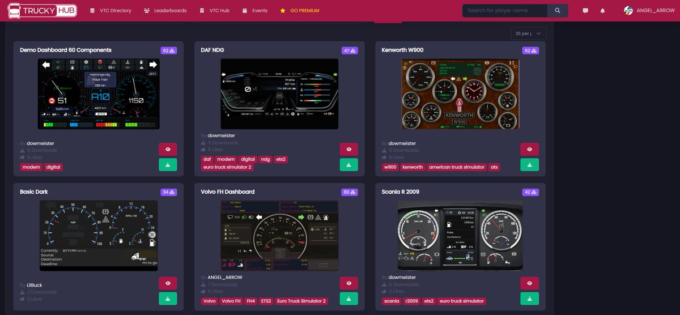Click '6 Downloads' on Kenworth W900 card
This screenshot has width=680, height=315.
click(404, 151)
